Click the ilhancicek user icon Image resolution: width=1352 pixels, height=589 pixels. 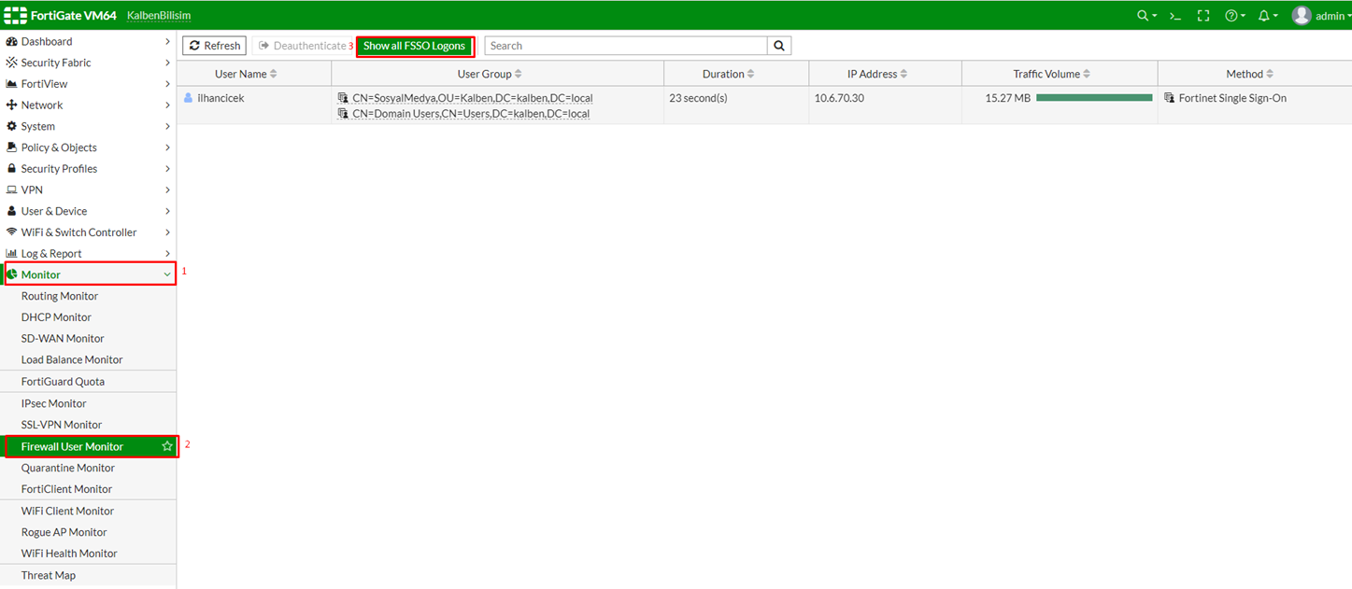tap(189, 98)
